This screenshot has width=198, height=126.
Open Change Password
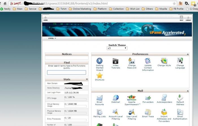pos(132,63)
